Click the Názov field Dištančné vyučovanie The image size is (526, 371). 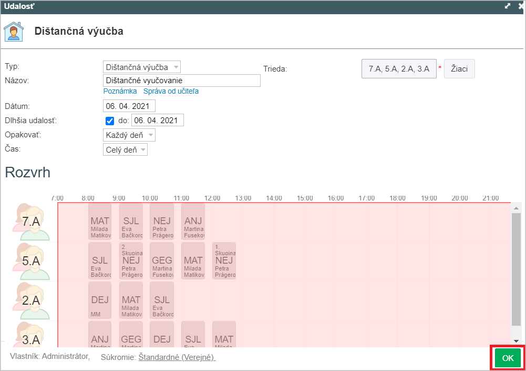tap(181, 81)
